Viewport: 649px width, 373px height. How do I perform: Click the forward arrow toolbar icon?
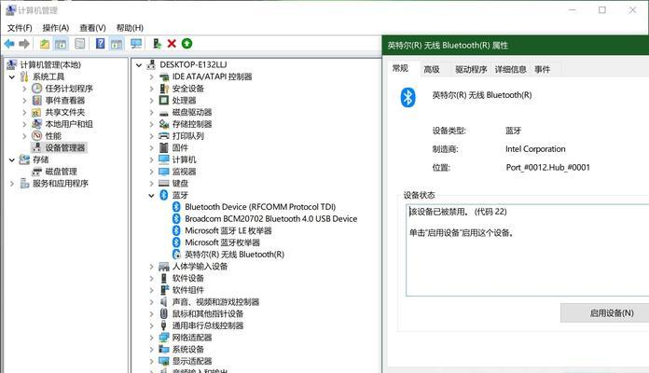(x=24, y=44)
